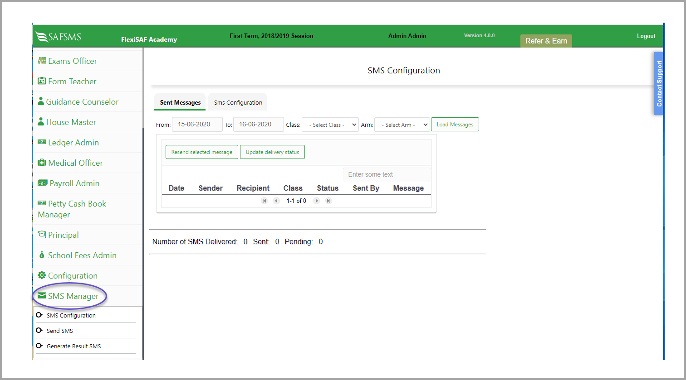This screenshot has height=380, width=686.
Task: Click the To date field
Action: tap(259, 125)
